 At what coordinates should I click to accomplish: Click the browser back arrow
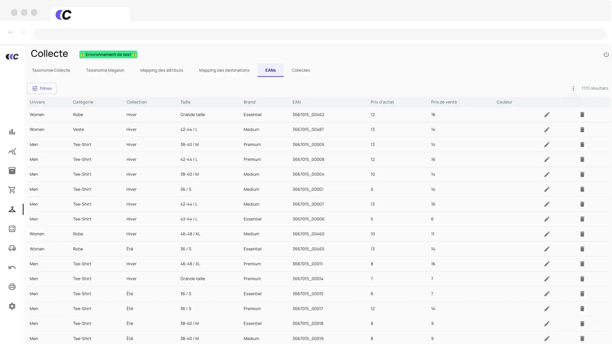click(x=11, y=32)
